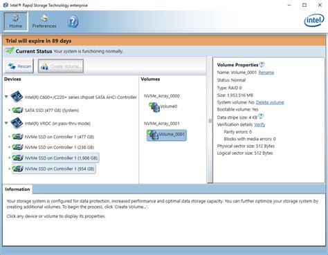Click the Delete volume link

click(x=270, y=102)
